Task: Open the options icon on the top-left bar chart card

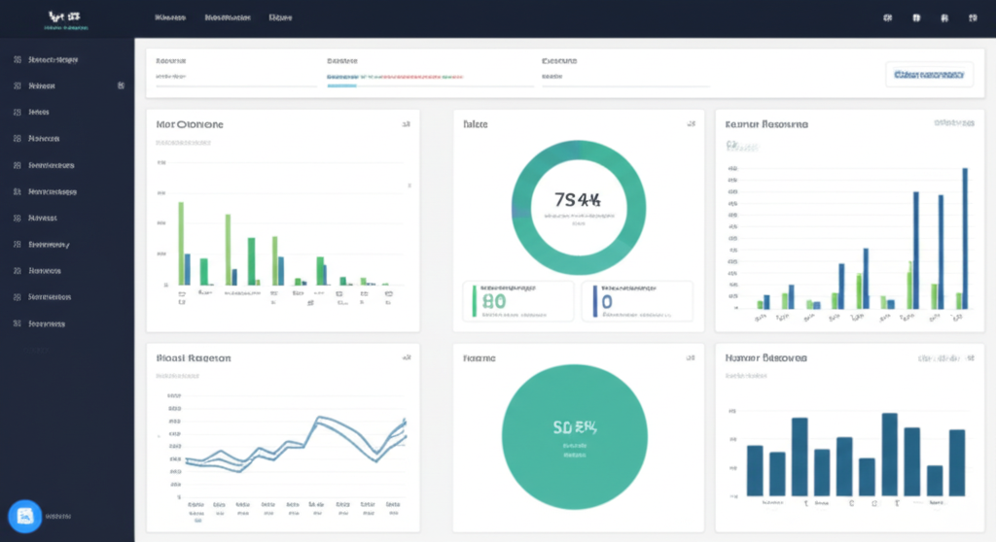Action: coord(406,125)
